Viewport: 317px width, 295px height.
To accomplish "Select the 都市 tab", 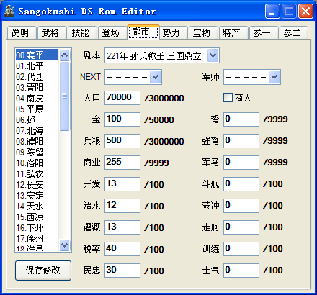I will [143, 32].
